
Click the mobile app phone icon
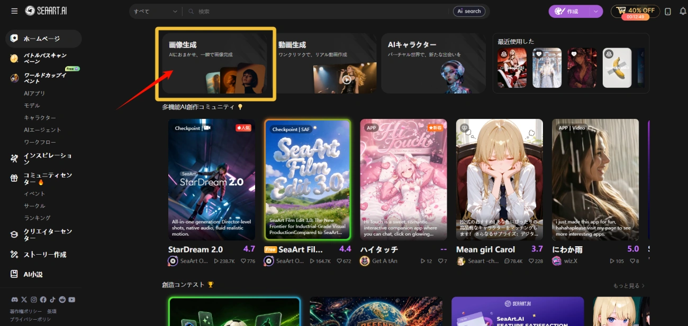click(x=668, y=11)
